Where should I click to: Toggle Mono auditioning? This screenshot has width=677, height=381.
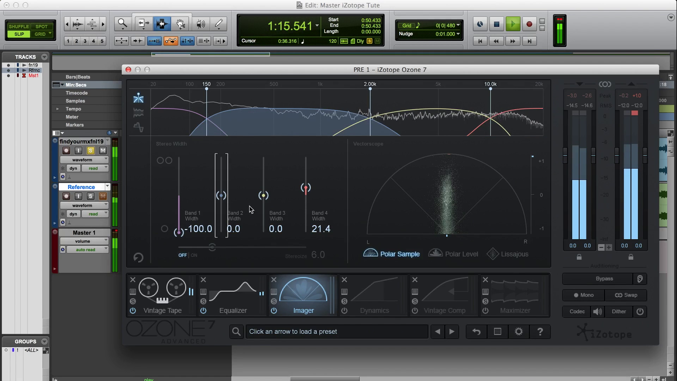click(584, 295)
